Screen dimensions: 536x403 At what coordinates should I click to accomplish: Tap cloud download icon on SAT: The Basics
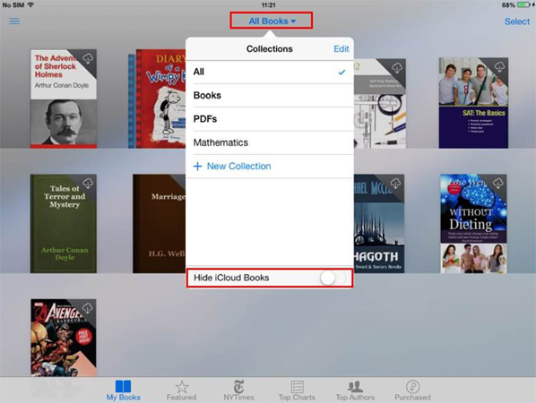click(499, 66)
